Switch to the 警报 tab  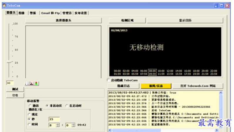(33, 13)
